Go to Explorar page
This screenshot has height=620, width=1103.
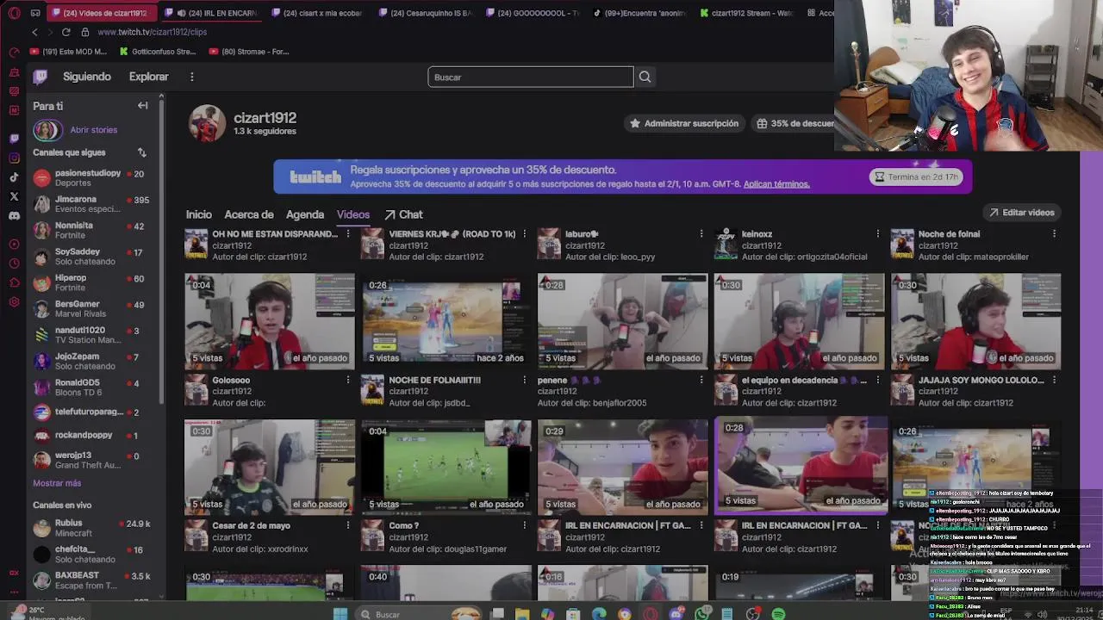click(148, 77)
